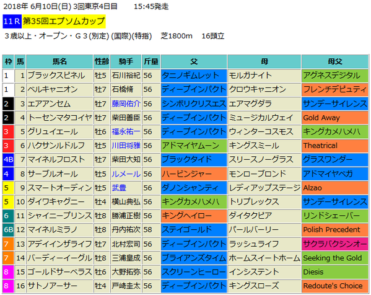Viewport: 371px width, 295px height.
Task: Click sire cell ステイゴールド
Action: coord(194,230)
